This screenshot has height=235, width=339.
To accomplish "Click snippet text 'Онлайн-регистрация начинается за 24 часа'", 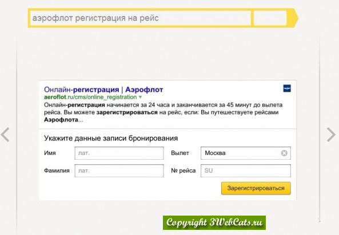I will (x=107, y=105).
